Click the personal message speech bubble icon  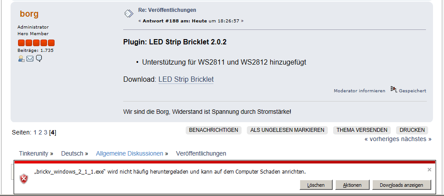pyautogui.click(x=39, y=58)
